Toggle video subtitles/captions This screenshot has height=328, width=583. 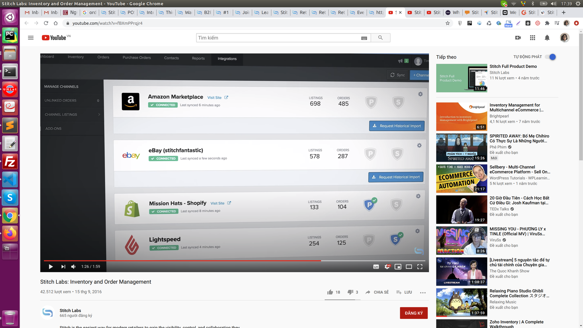tap(376, 267)
